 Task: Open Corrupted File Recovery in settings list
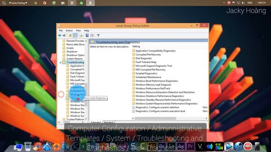click(147, 54)
